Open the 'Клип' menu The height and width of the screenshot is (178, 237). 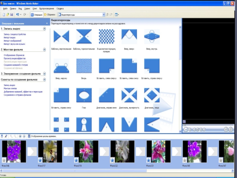(x=35, y=9)
